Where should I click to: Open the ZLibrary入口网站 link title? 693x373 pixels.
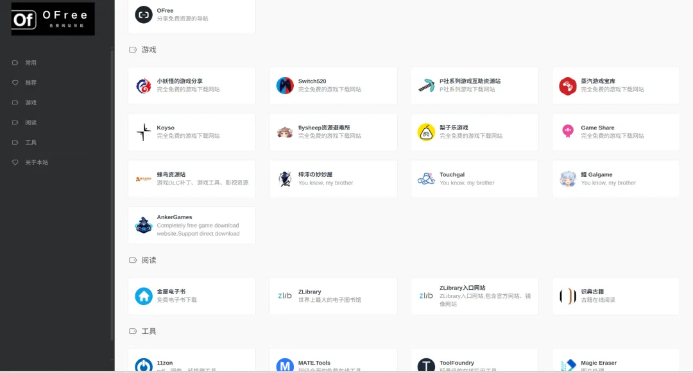(462, 288)
